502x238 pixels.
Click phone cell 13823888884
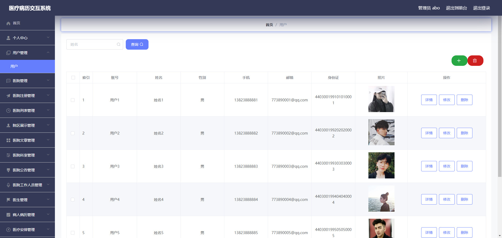point(246,200)
